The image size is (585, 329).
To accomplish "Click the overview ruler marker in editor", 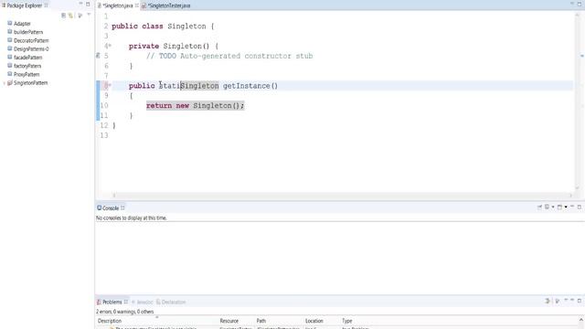I will [581, 56].
